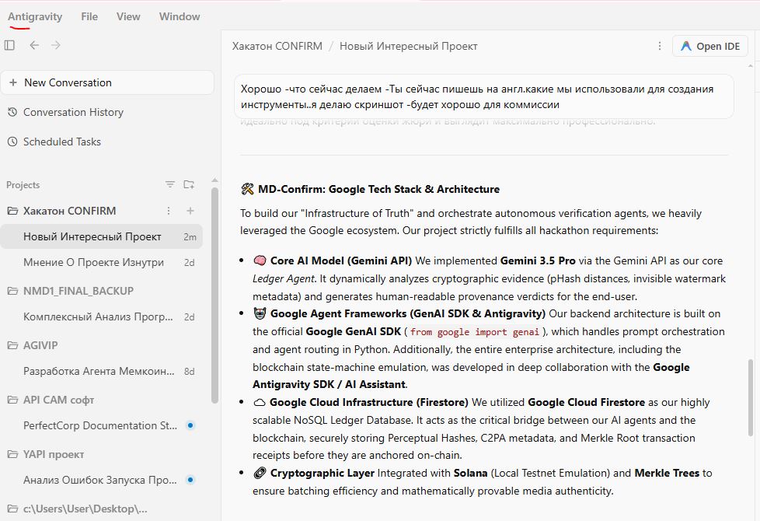Open PerfectCorp Documentation St... conversation

point(101,425)
